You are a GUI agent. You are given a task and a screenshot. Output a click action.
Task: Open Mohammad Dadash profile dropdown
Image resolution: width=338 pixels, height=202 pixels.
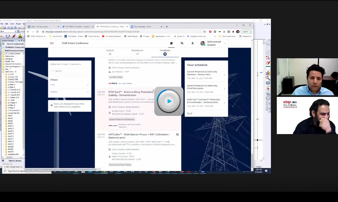pyautogui.click(x=225, y=43)
